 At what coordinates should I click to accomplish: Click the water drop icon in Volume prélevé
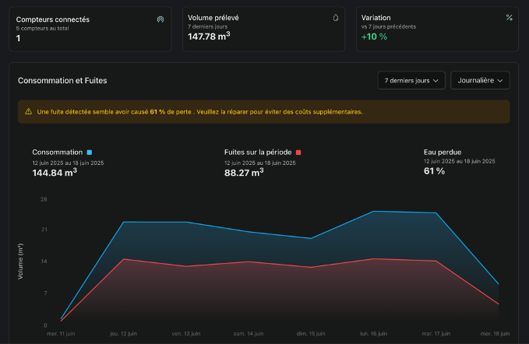[x=336, y=17]
